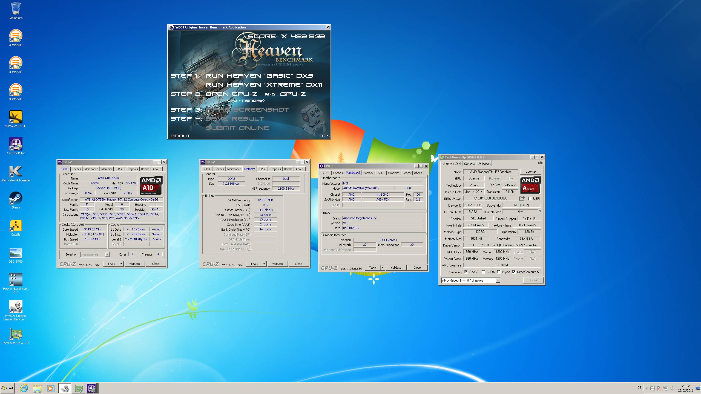The height and width of the screenshot is (394, 701).
Task: Toggle the CUDA checkbox in GPU-Z
Action: point(483,272)
